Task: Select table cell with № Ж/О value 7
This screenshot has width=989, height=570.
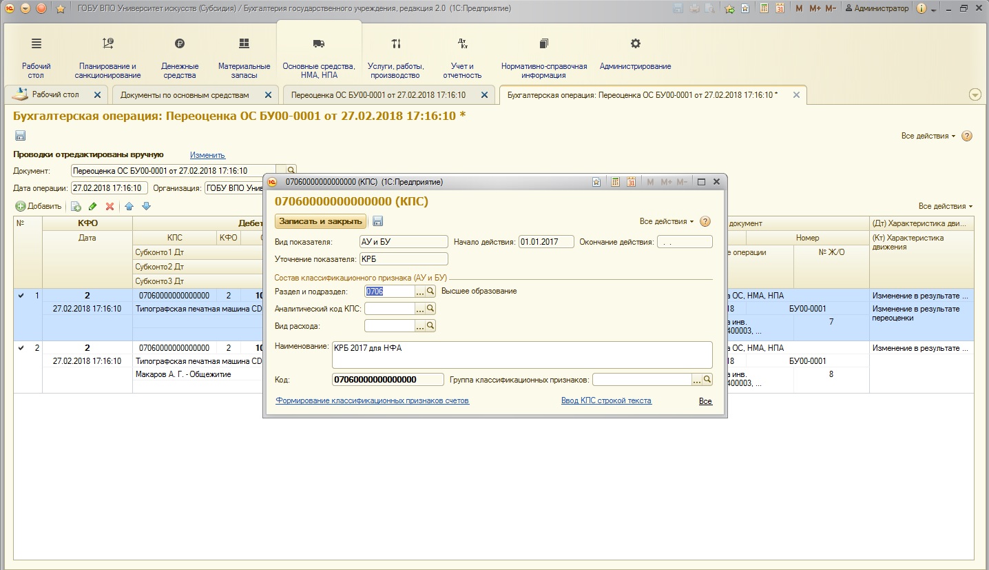Action: coord(831,322)
